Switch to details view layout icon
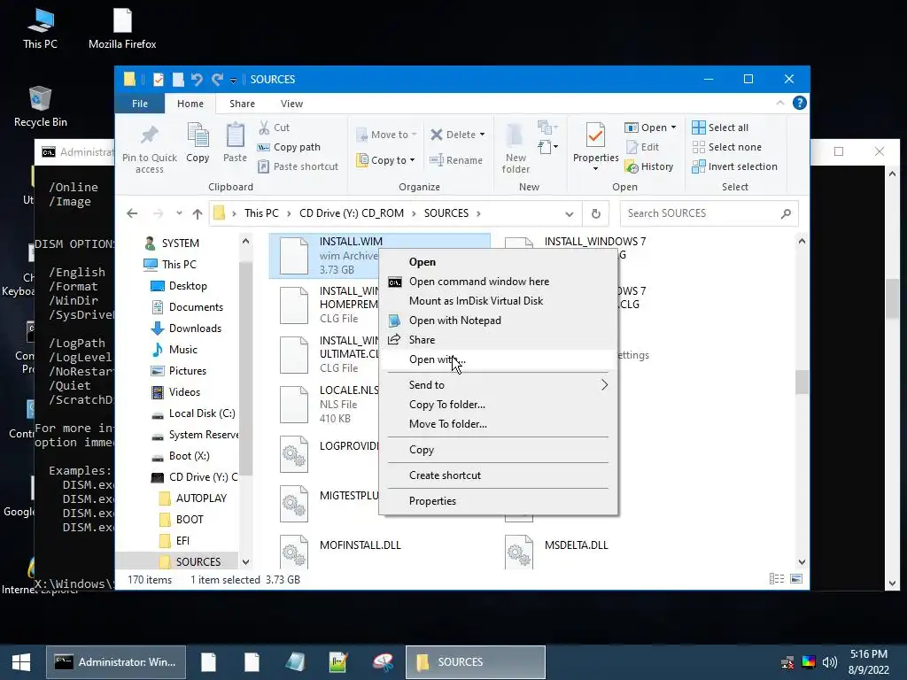The image size is (907, 680). coord(776,579)
